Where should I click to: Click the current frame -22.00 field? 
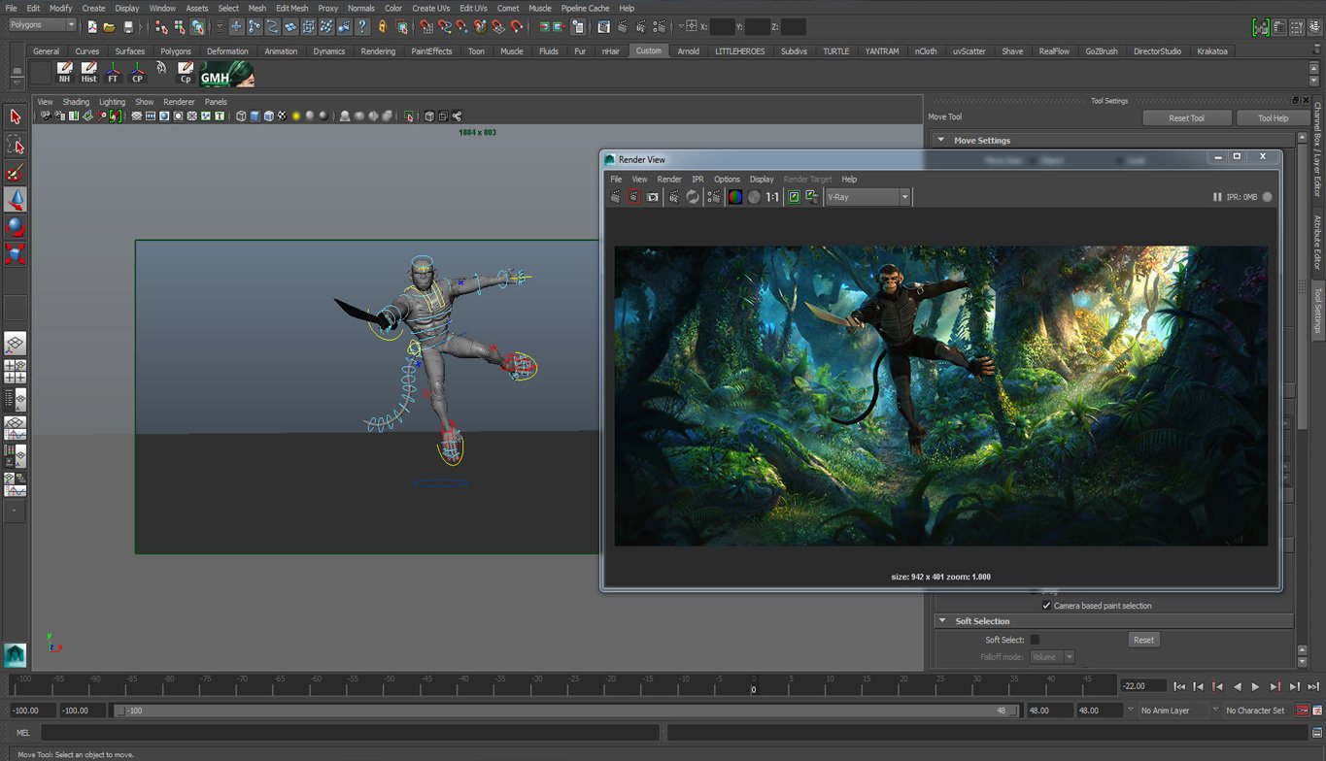point(1142,686)
